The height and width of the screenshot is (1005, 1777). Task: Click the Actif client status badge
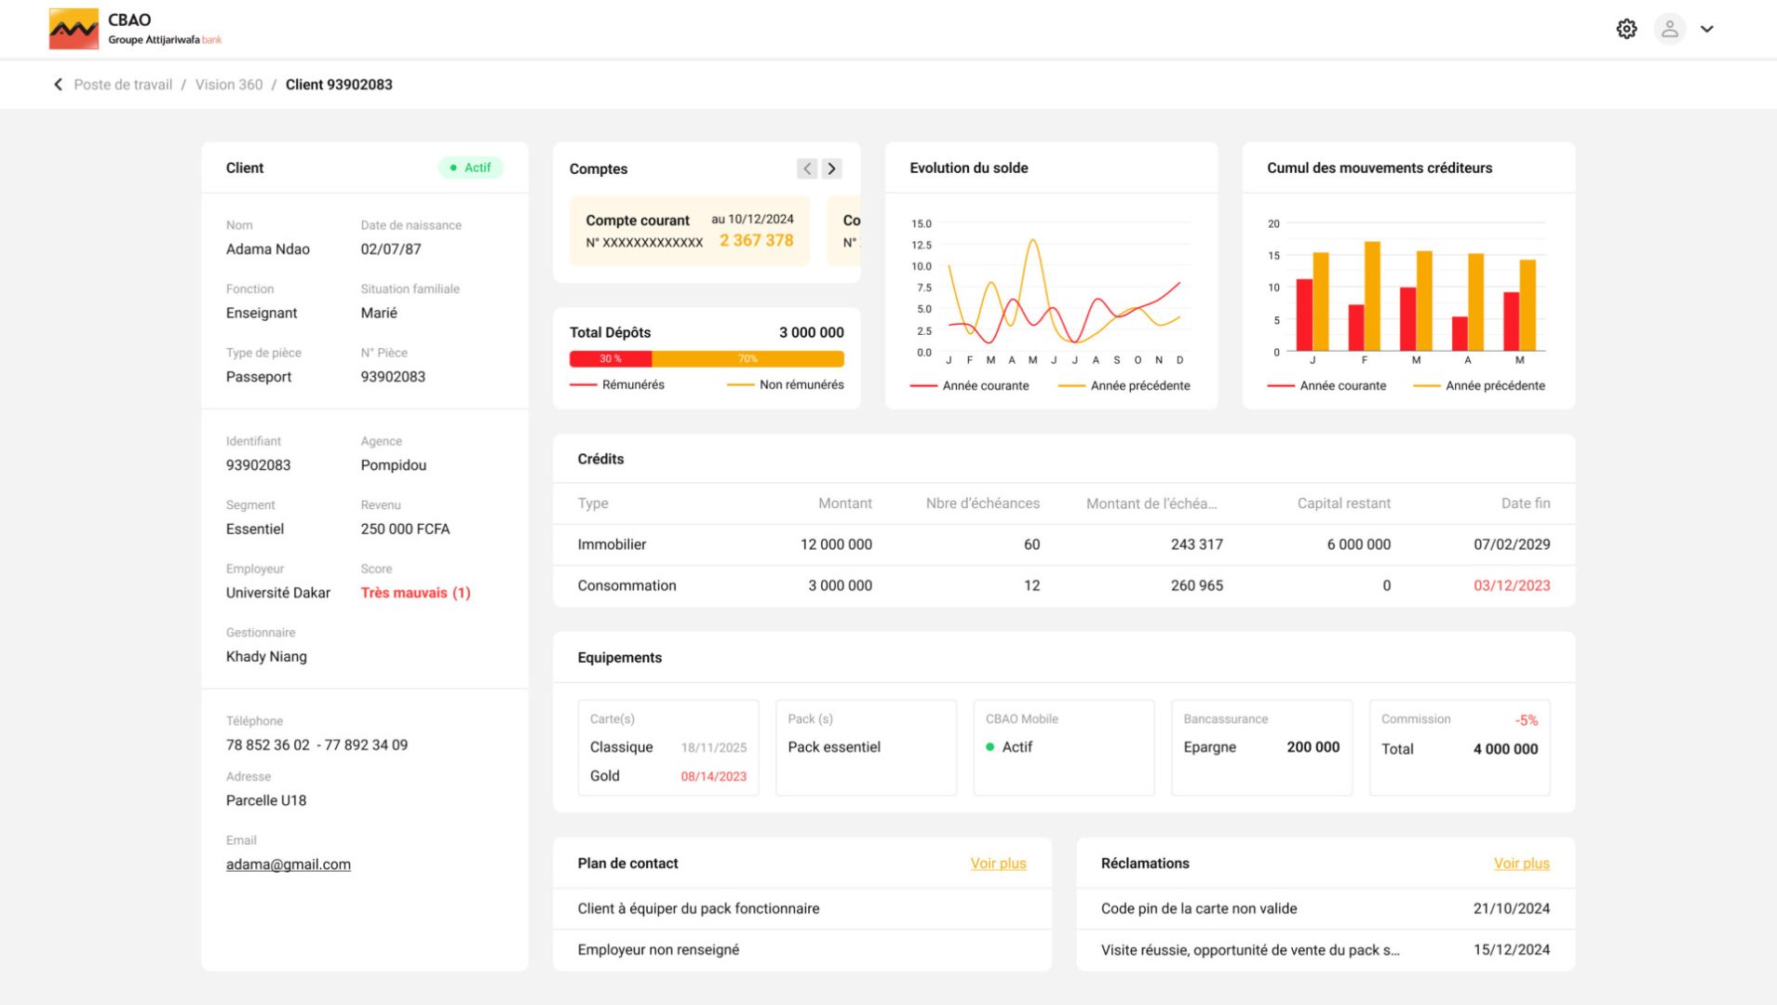[470, 167]
